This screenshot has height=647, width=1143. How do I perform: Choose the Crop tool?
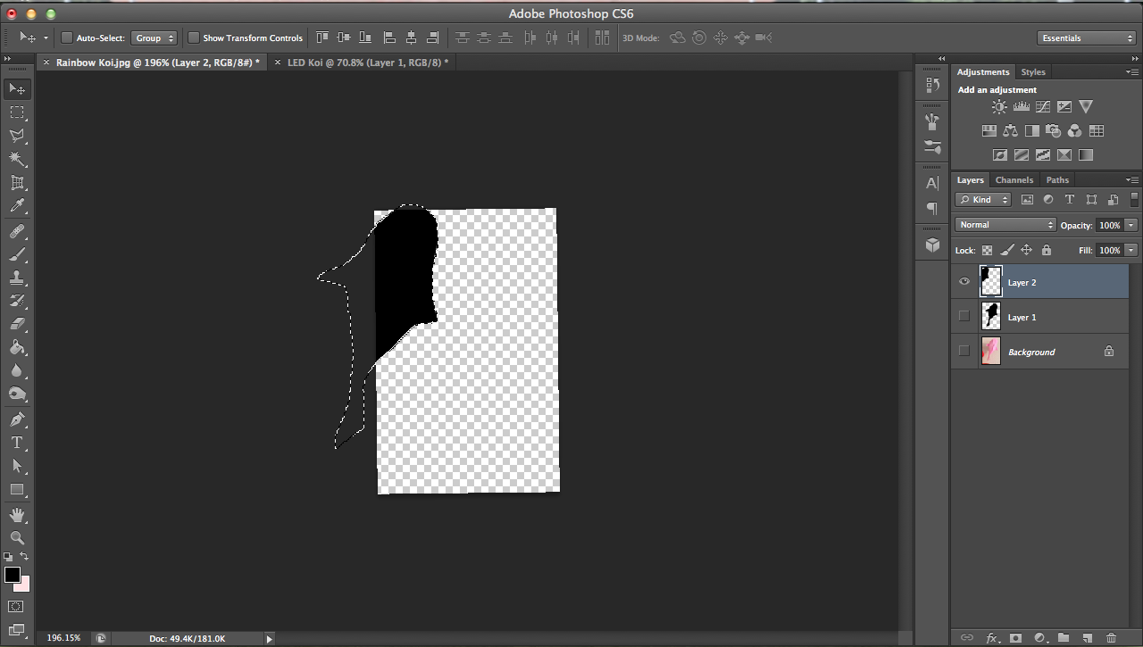(x=16, y=182)
